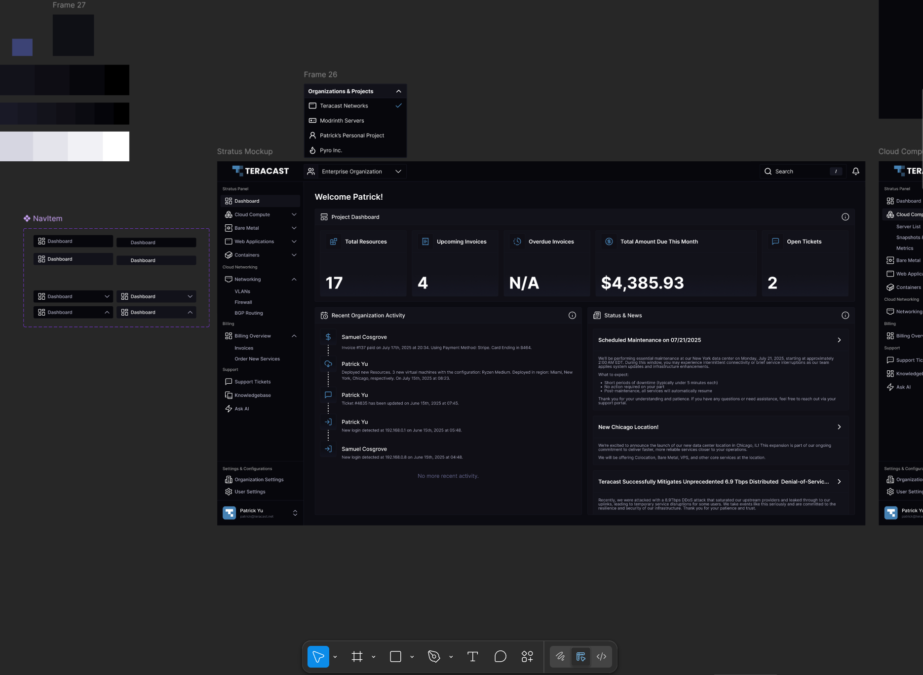The width and height of the screenshot is (923, 675).
Task: Select the Frame tool
Action: click(x=357, y=656)
